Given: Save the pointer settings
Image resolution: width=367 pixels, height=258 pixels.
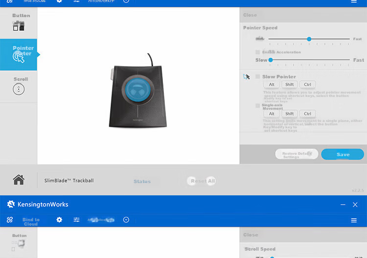Looking at the screenshot, I should [x=343, y=154].
